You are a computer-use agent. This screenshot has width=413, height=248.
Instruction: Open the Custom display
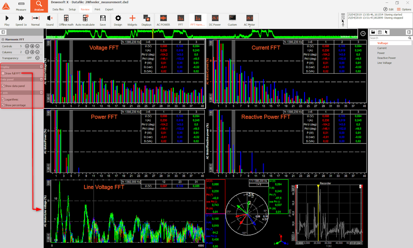232,21
